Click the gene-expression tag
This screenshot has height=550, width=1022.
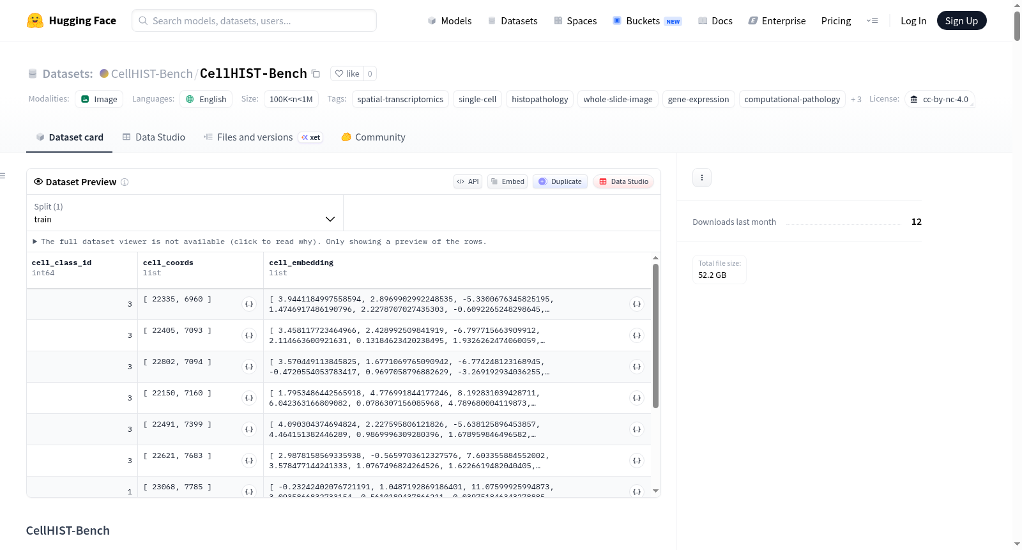[698, 99]
